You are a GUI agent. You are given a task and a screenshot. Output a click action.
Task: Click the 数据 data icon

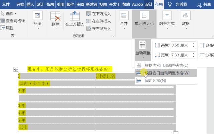click(186, 15)
